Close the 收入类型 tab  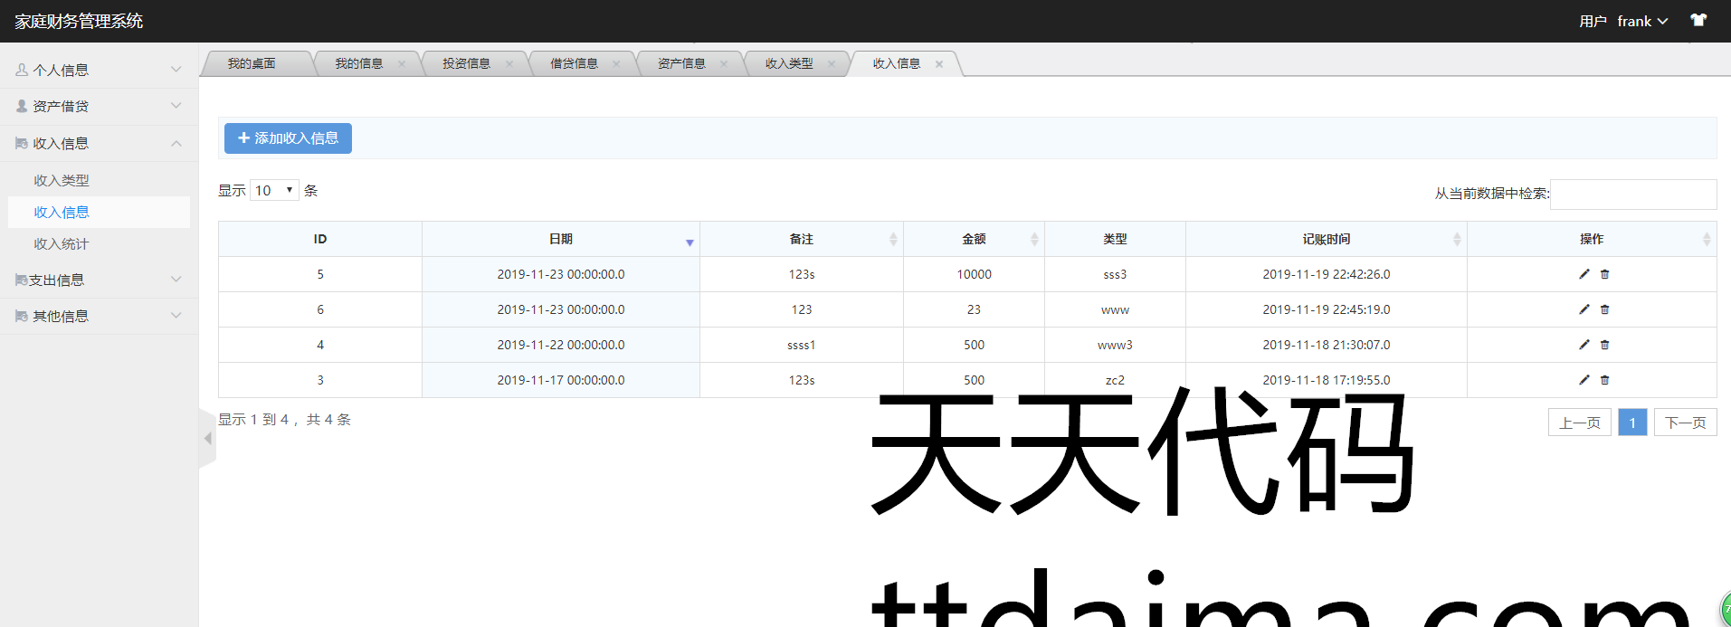(831, 63)
